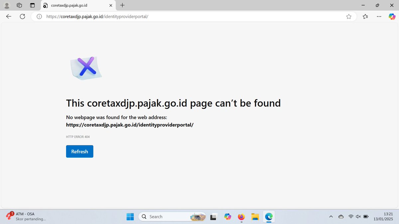Launch Copilot from the taskbar
The image size is (399, 224).
coord(227,217)
